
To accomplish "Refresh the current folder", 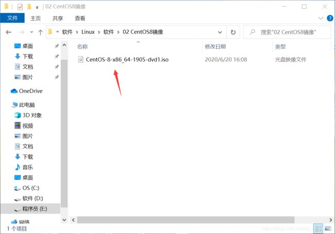I will tap(233, 32).
